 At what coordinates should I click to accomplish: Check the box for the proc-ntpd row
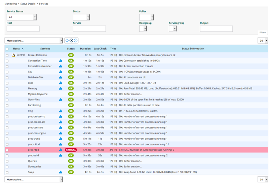point(7,150)
